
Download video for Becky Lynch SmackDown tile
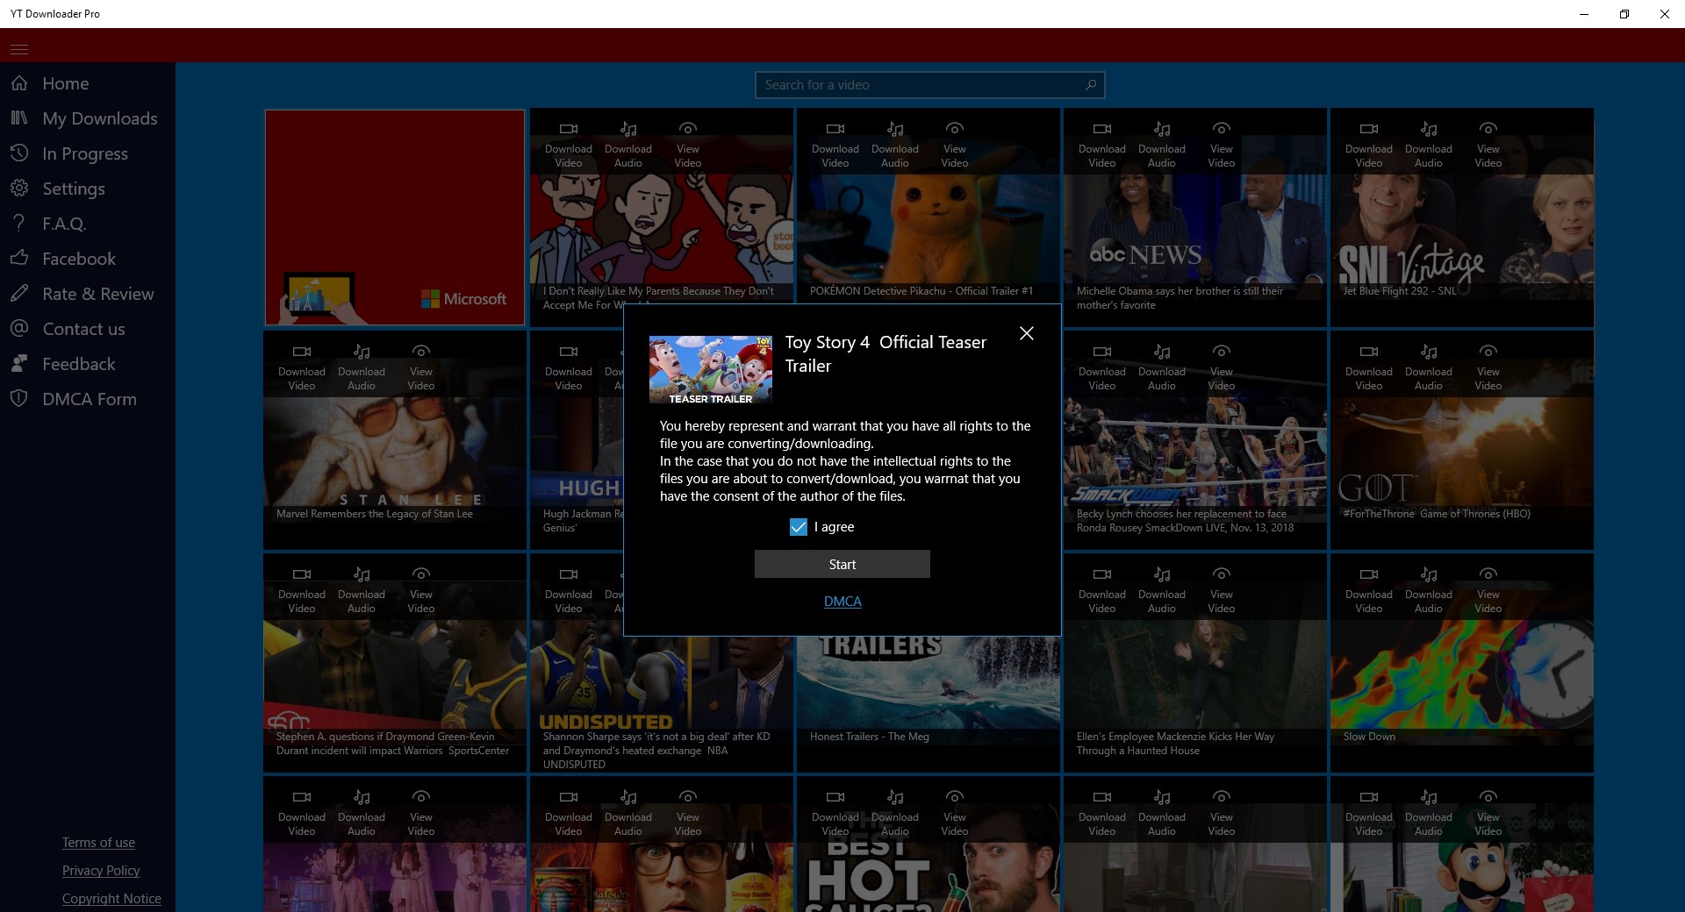pos(1102,367)
